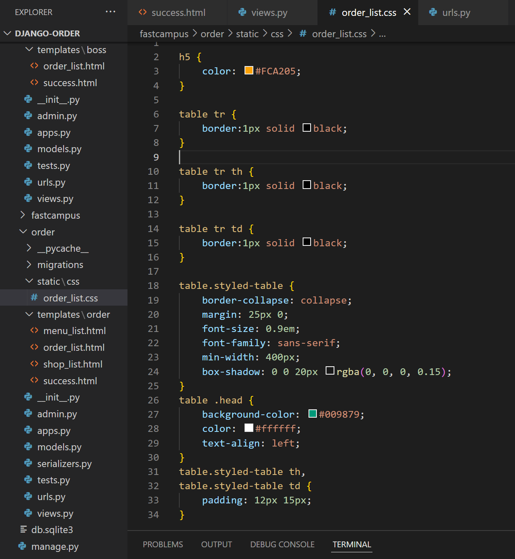Image resolution: width=515 pixels, height=559 pixels.
Task: Click Python icon beside boss models.py
Action: click(x=28, y=148)
